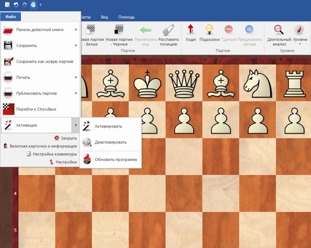
Task: Choose Деактивировать in the submenu
Action: click(x=110, y=142)
